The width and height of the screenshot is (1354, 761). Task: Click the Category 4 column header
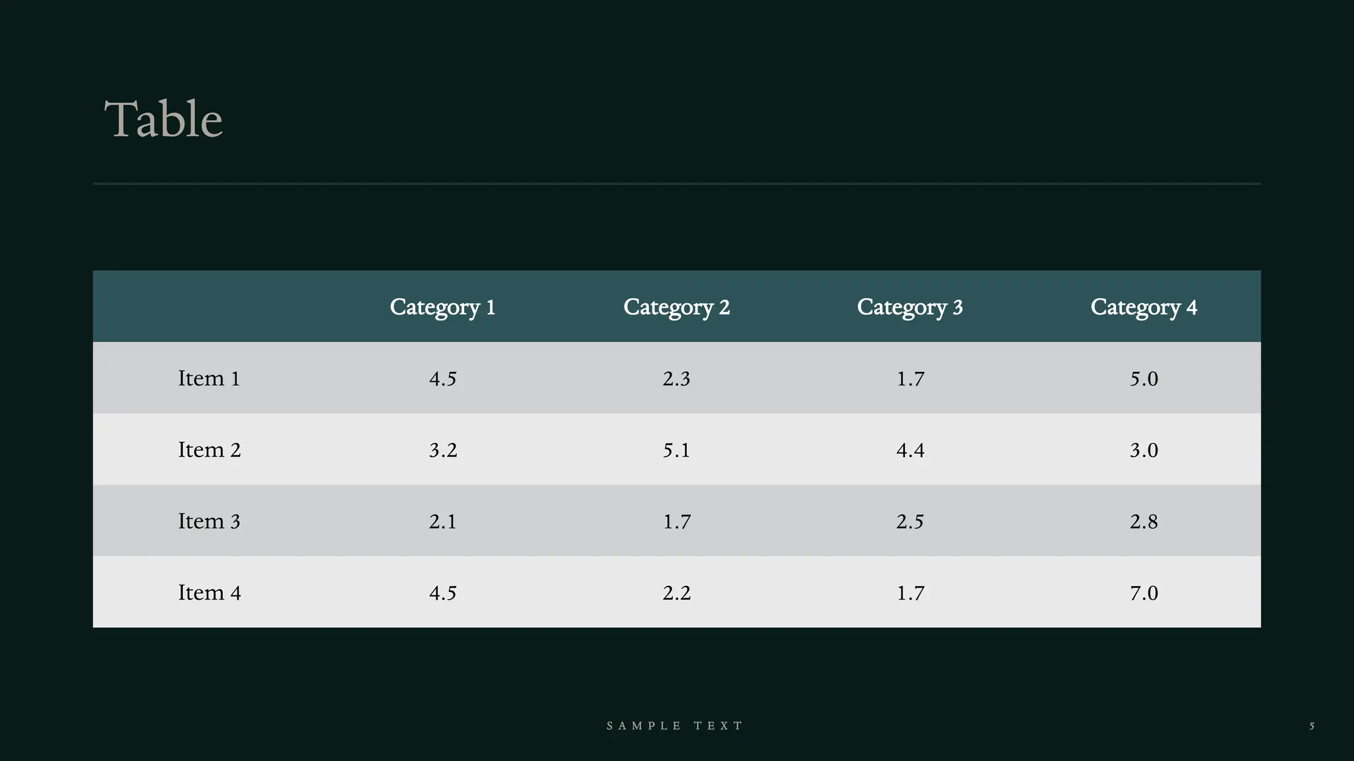[x=1144, y=307]
